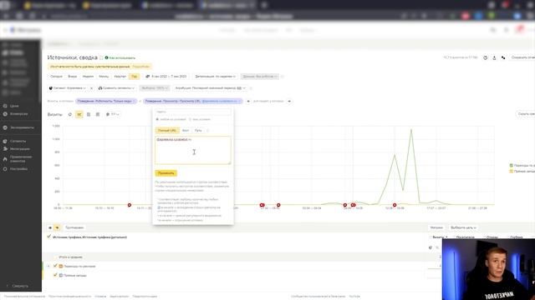Click the Save report button
535x300 pixels.
(522, 57)
